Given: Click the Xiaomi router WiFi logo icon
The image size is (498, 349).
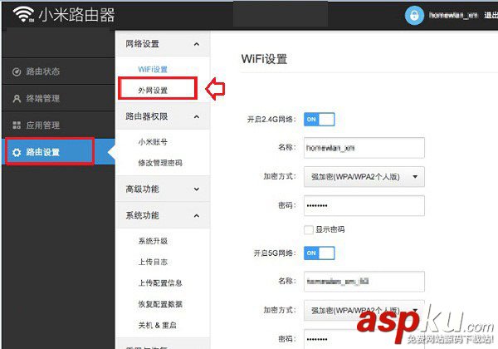Looking at the screenshot, I should (x=23, y=14).
